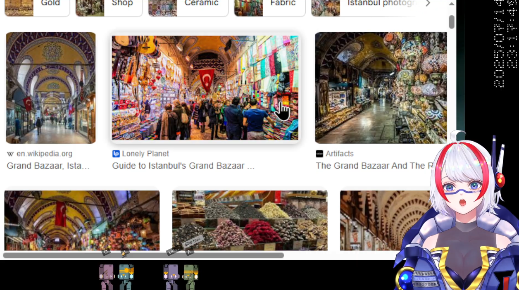Click the horizontal scrollbar thumb

pos(143,255)
